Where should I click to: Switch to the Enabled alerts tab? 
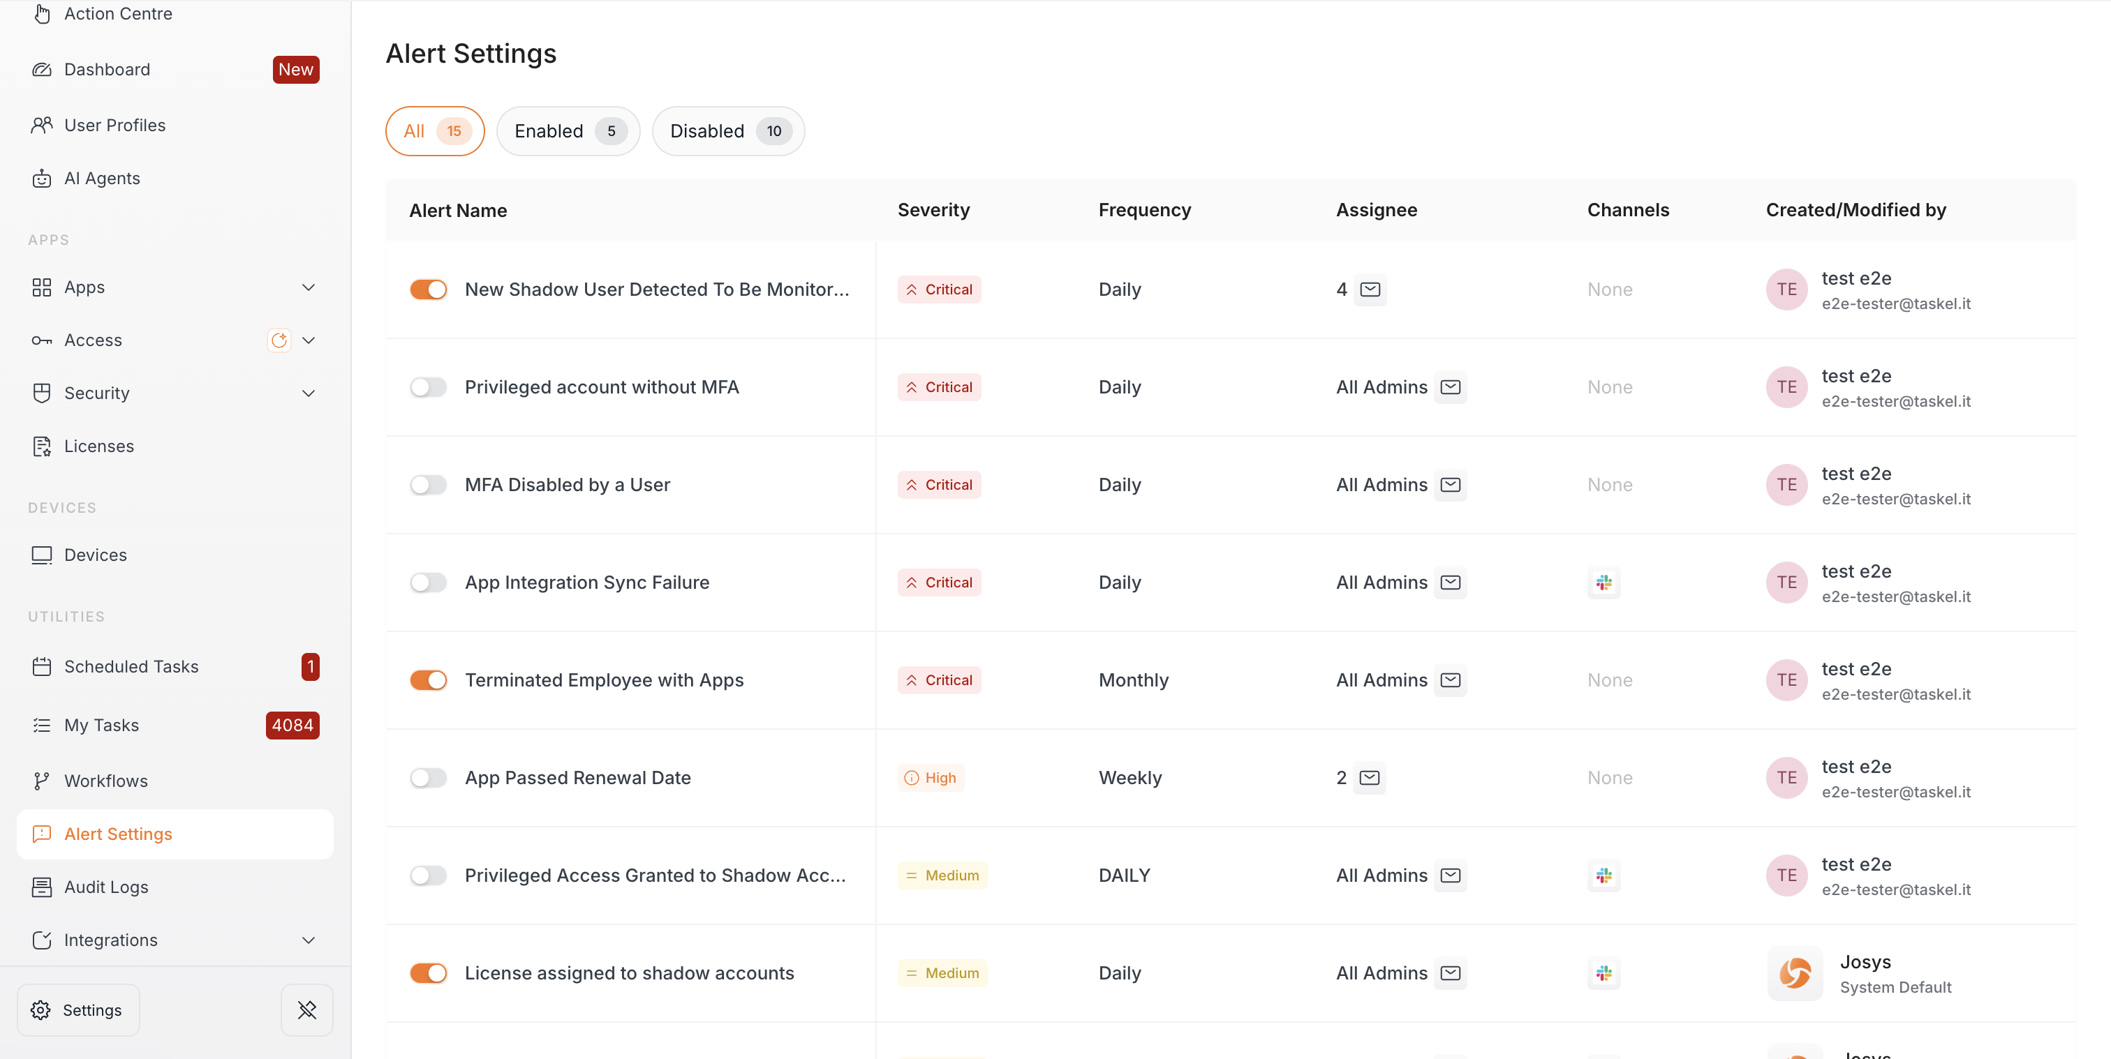click(568, 131)
